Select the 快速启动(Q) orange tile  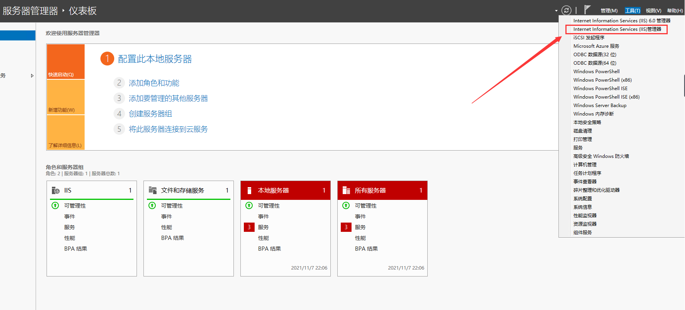click(66, 62)
